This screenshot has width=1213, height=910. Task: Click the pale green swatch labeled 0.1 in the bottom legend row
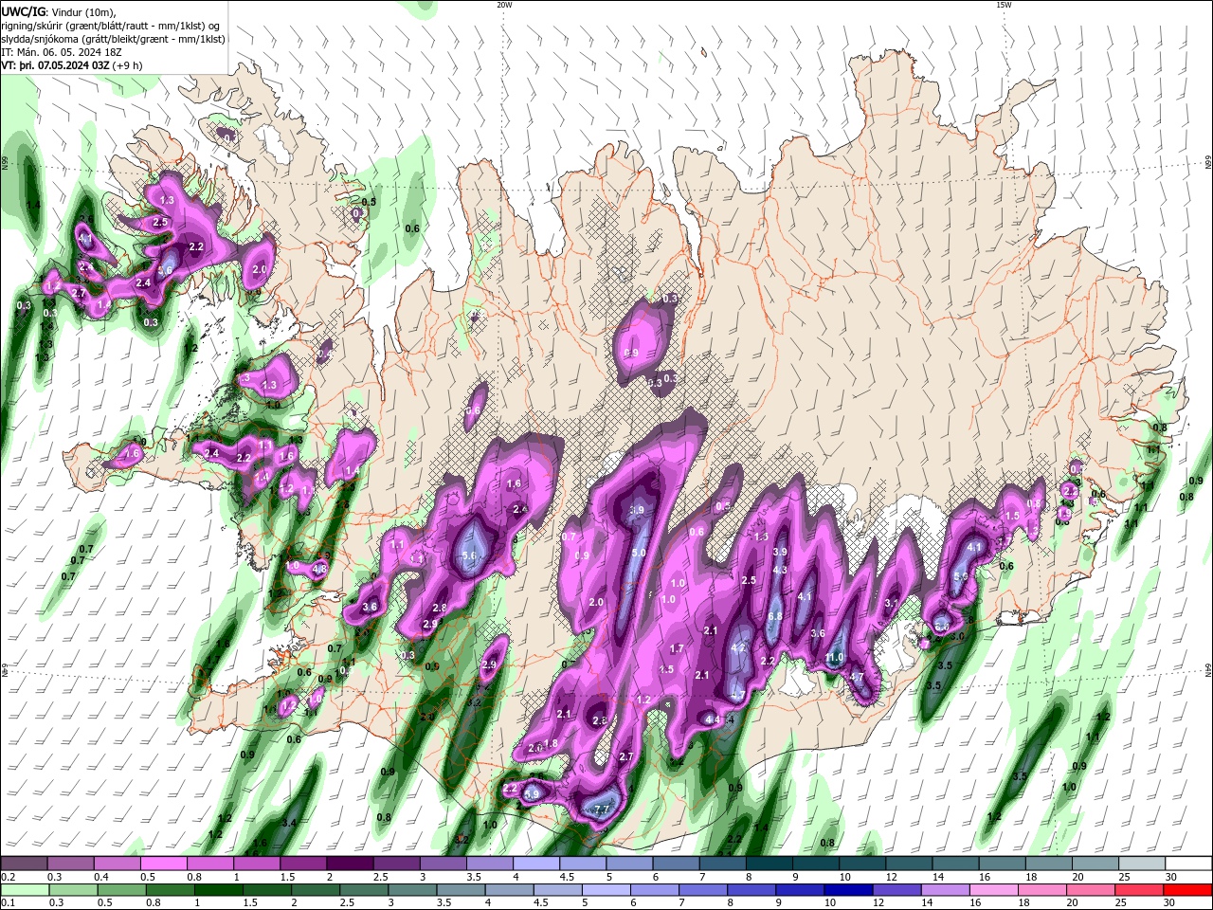24,890
